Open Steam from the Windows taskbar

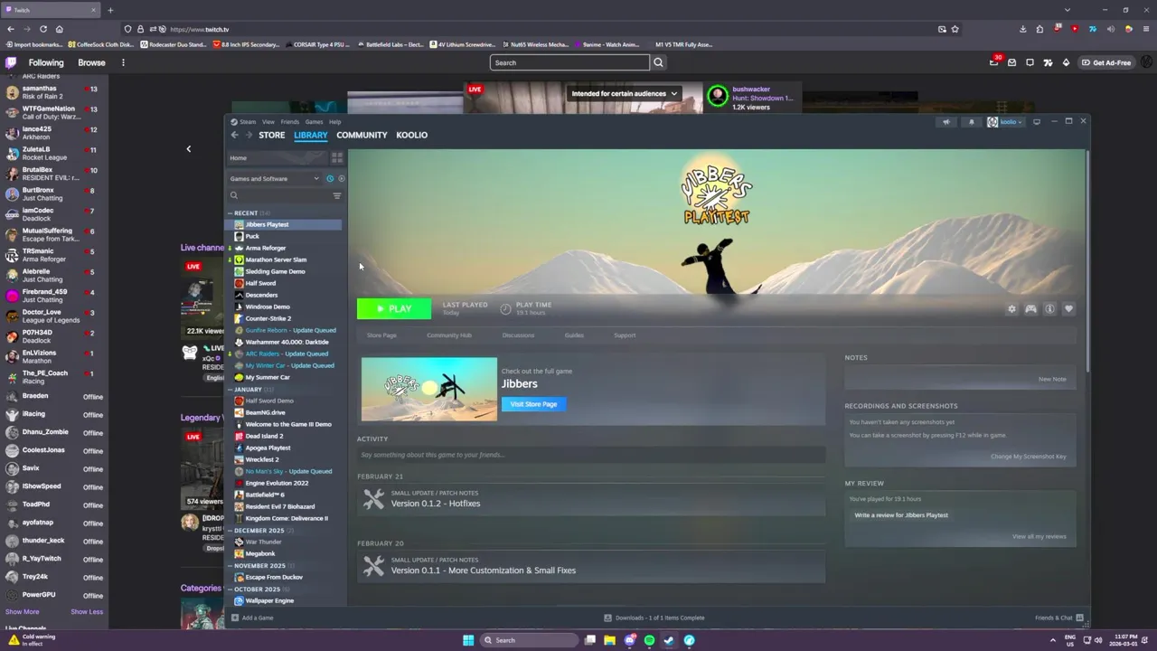tap(669, 640)
